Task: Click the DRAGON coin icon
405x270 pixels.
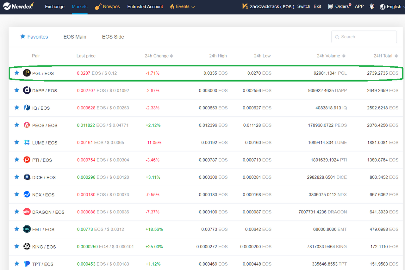Action: pos(27,212)
